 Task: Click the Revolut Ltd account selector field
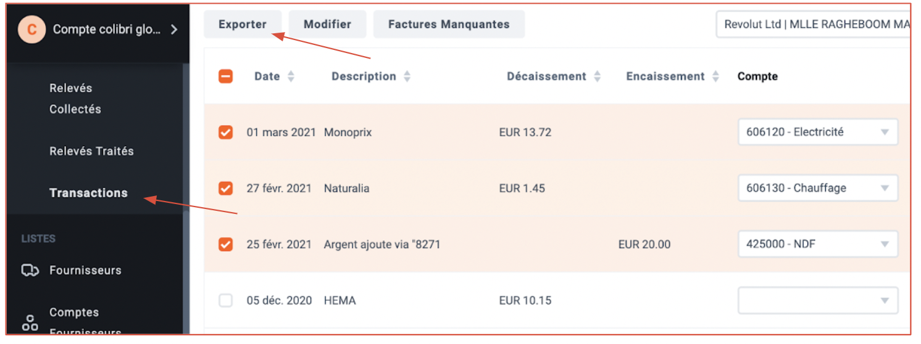tap(813, 24)
